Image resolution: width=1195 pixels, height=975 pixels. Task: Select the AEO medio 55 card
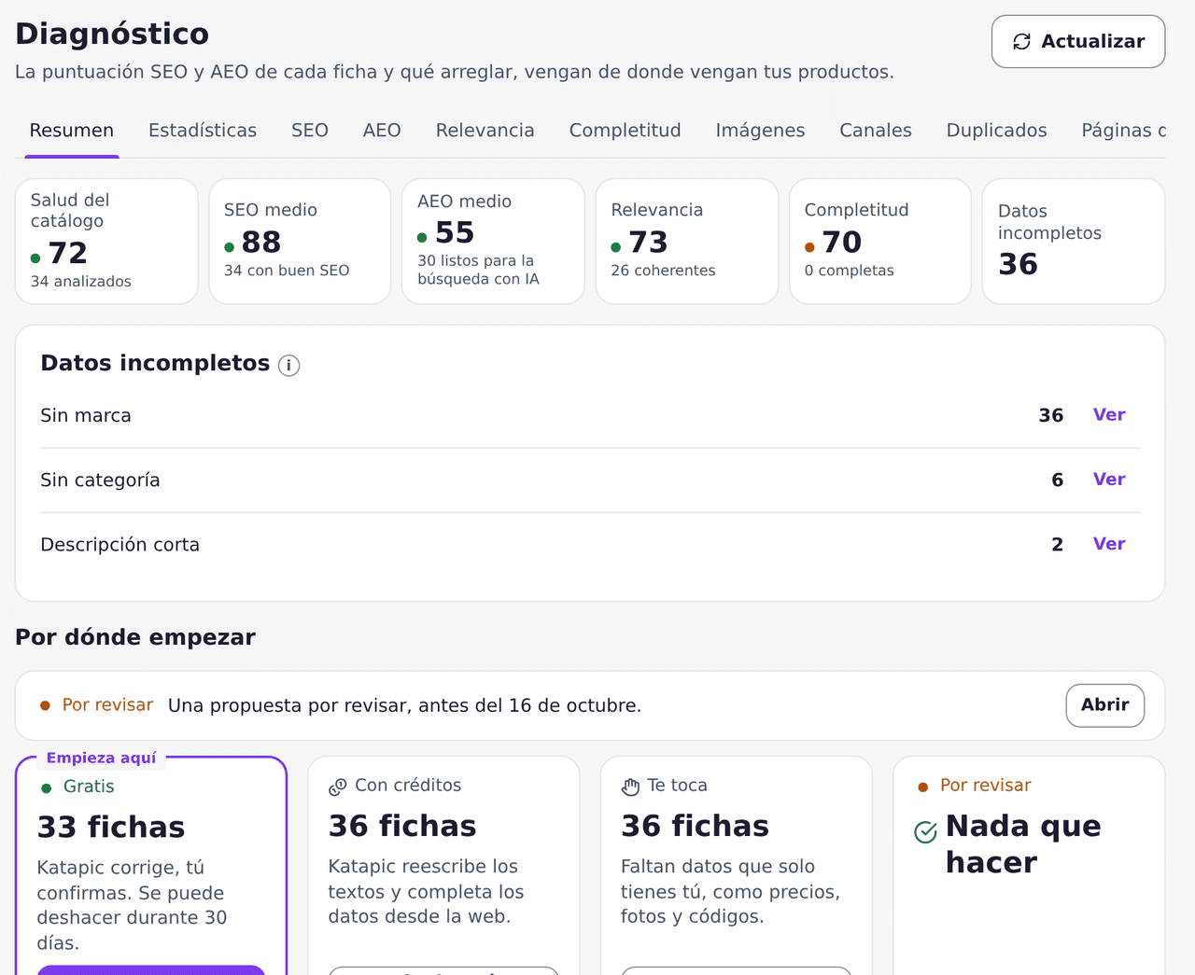click(493, 242)
